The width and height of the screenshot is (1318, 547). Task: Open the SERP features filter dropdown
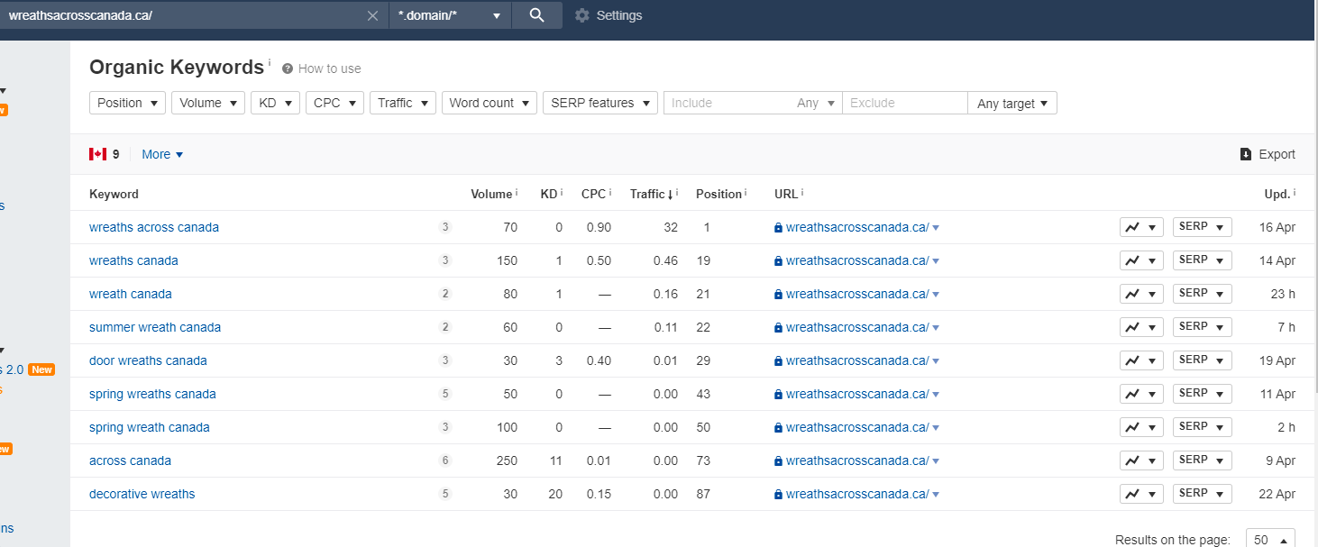(600, 103)
